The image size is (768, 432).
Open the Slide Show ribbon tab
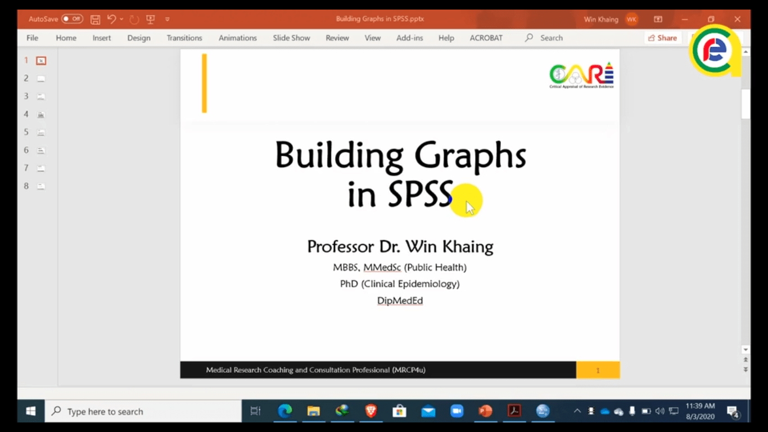point(291,38)
